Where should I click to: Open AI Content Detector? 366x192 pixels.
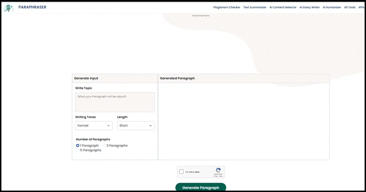click(283, 7)
